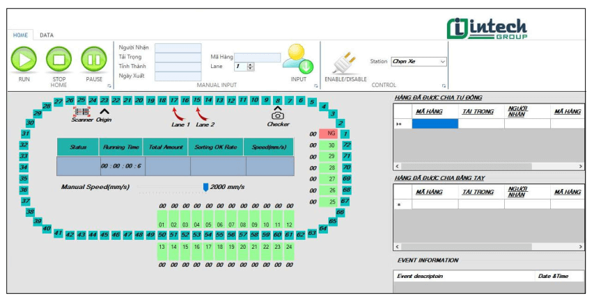Click the Speed(mm/s) header
The height and width of the screenshot is (303, 594).
(269, 147)
